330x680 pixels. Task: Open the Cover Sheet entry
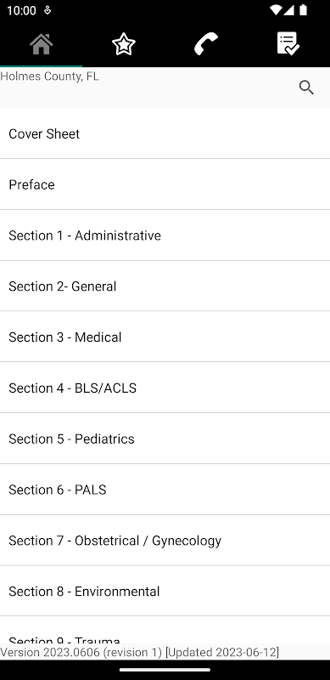[165, 133]
